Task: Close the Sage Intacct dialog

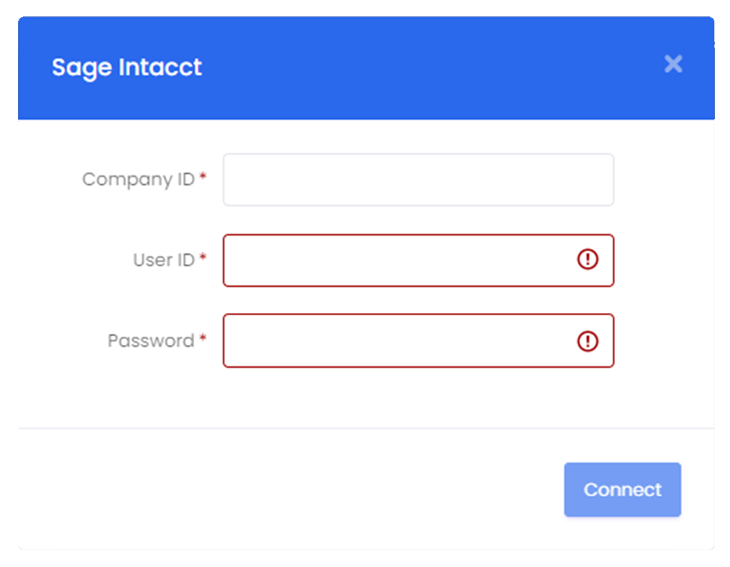Action: click(674, 64)
